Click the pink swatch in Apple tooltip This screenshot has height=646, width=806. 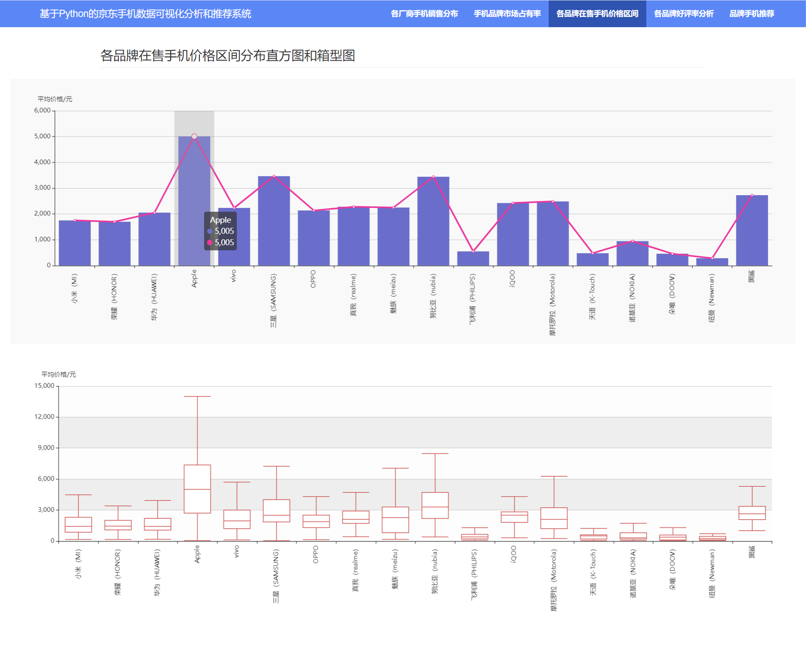click(210, 243)
